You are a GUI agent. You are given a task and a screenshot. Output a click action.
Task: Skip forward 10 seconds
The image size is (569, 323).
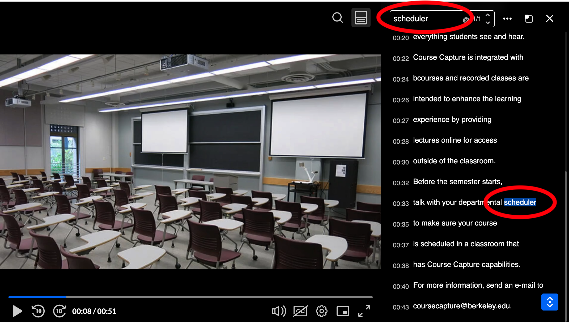59,311
